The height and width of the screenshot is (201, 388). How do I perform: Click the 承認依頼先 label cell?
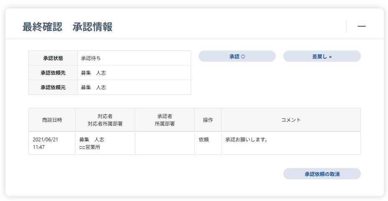tap(53, 73)
